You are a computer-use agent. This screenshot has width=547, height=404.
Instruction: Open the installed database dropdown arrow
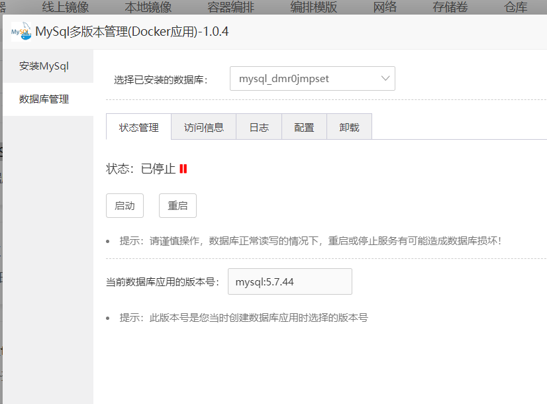click(x=385, y=79)
